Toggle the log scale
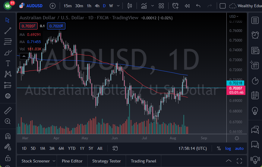The width and height of the screenshot is (262, 167). tap(228, 148)
